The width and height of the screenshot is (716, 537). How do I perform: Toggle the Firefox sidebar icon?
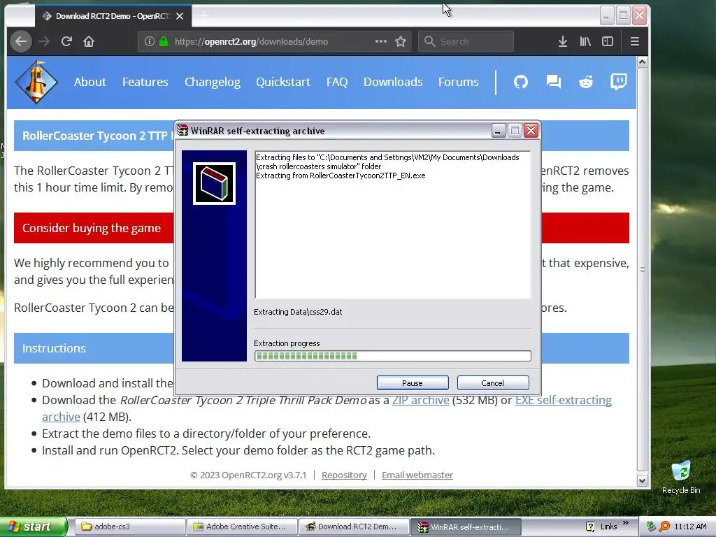coord(608,41)
